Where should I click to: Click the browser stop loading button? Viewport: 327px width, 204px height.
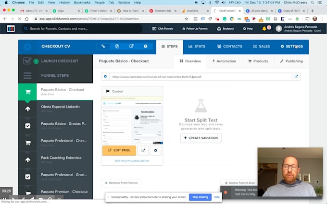[19, 19]
